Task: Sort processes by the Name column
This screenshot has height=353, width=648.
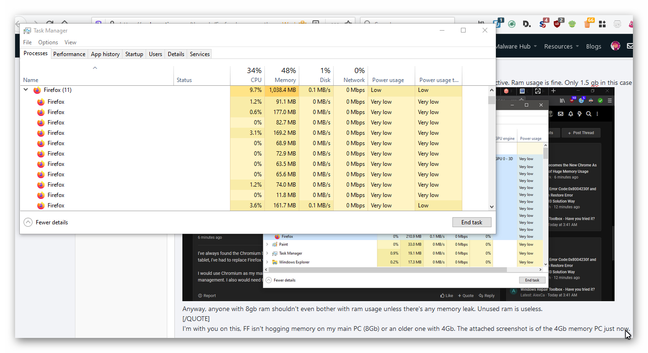Action: [97, 75]
